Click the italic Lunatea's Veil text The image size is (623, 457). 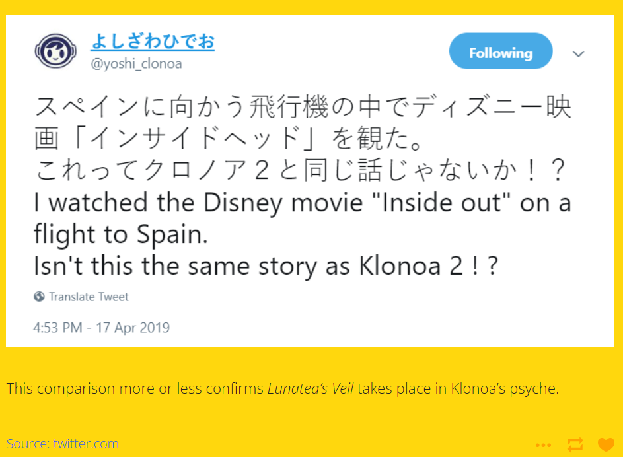coord(311,388)
